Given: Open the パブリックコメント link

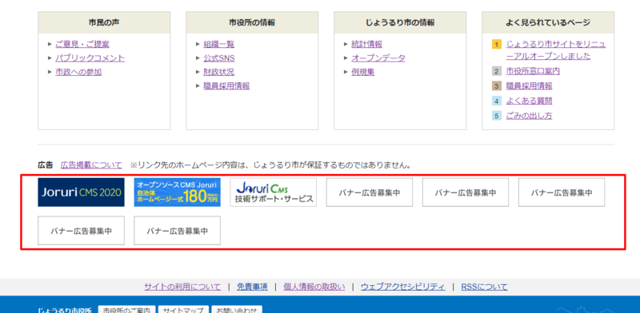Looking at the screenshot, I should [90, 57].
